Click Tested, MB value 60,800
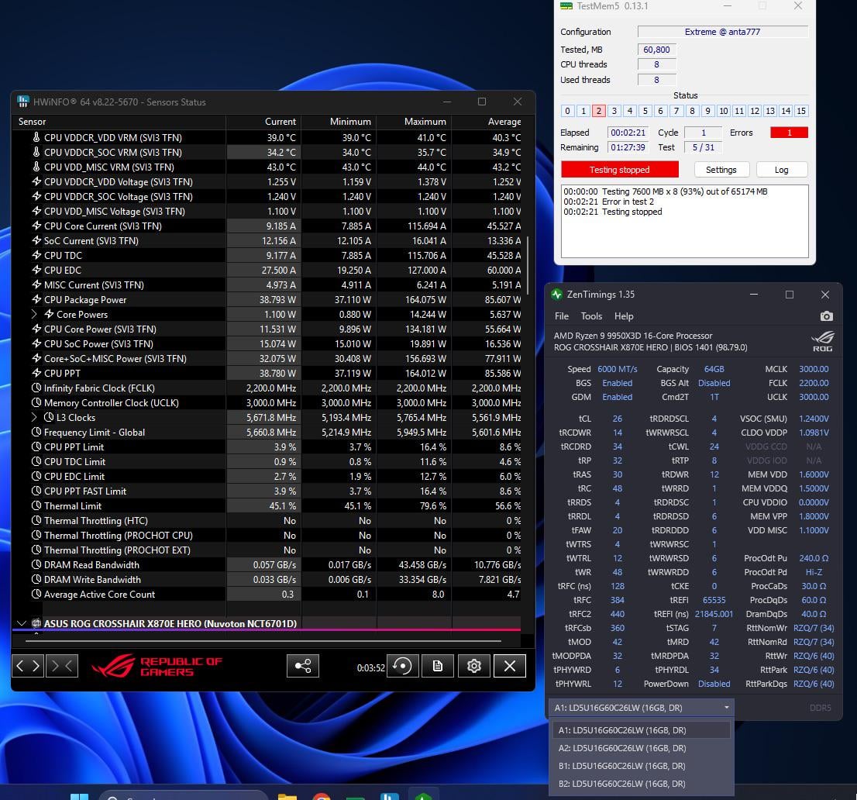 pos(656,49)
